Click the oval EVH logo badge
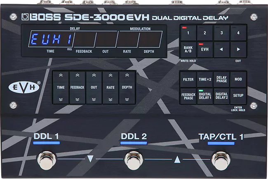268x179 pixels. tap(24, 87)
